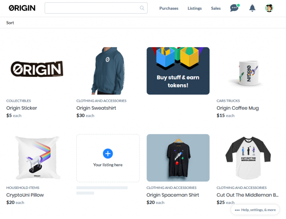
Task: Click the search magnifier icon
Action: pos(142,8)
